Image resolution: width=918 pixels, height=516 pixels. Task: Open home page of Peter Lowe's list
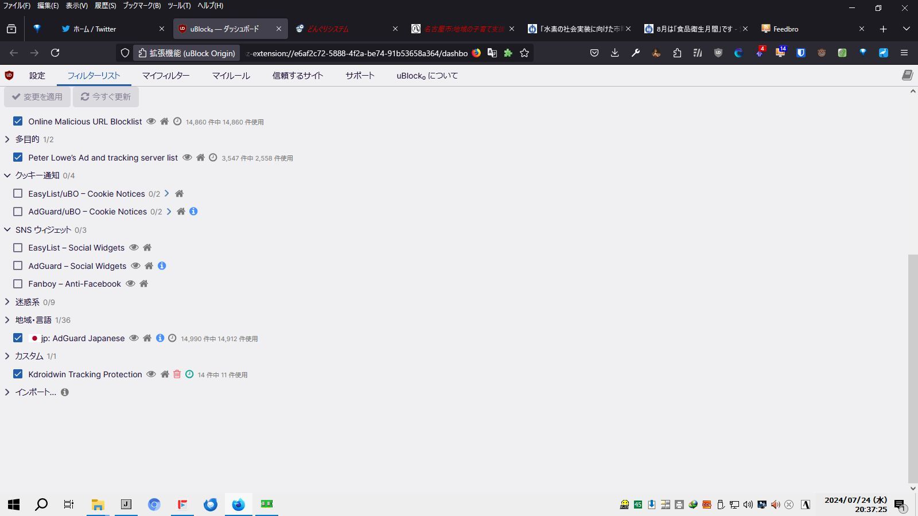coord(200,158)
